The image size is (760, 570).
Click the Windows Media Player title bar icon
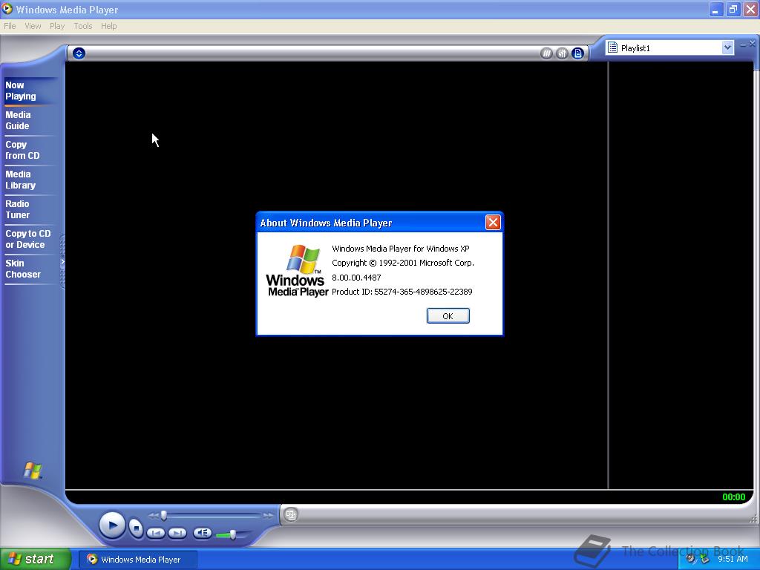tap(7, 9)
